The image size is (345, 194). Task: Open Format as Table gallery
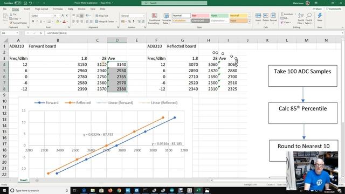(167, 19)
